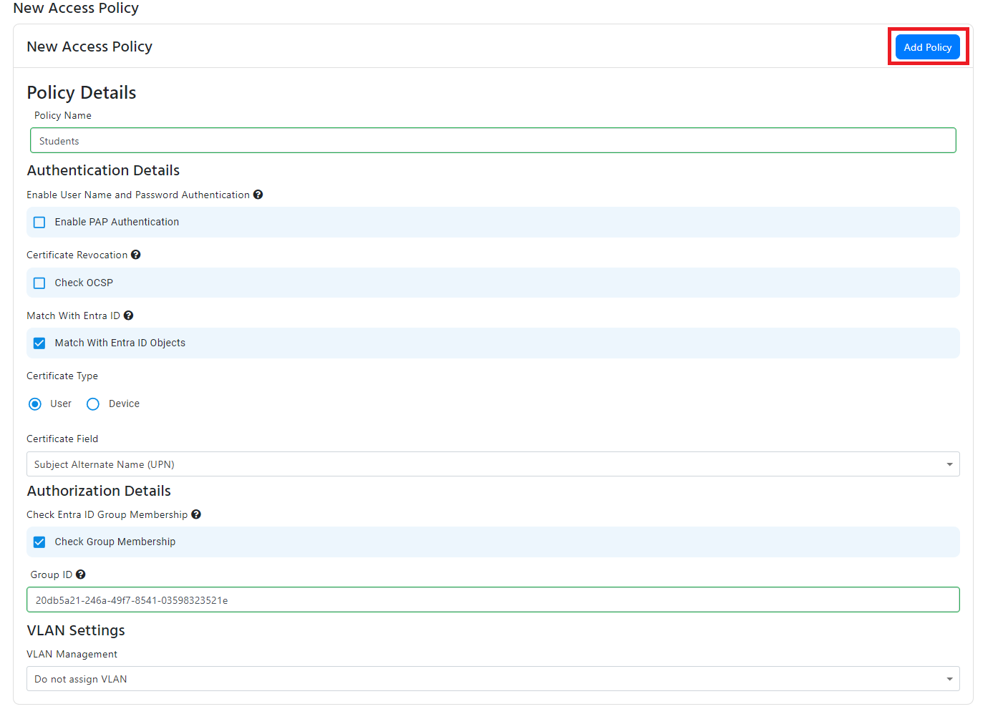Uncheck Match With Entra ID Objects

coord(39,343)
